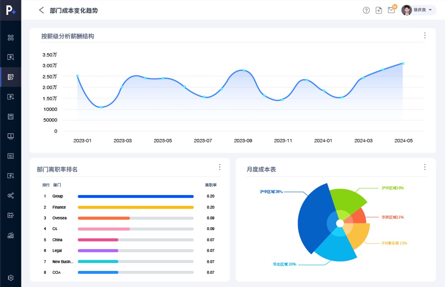Open the help question mark icon
This screenshot has width=445, height=287.
tap(366, 10)
